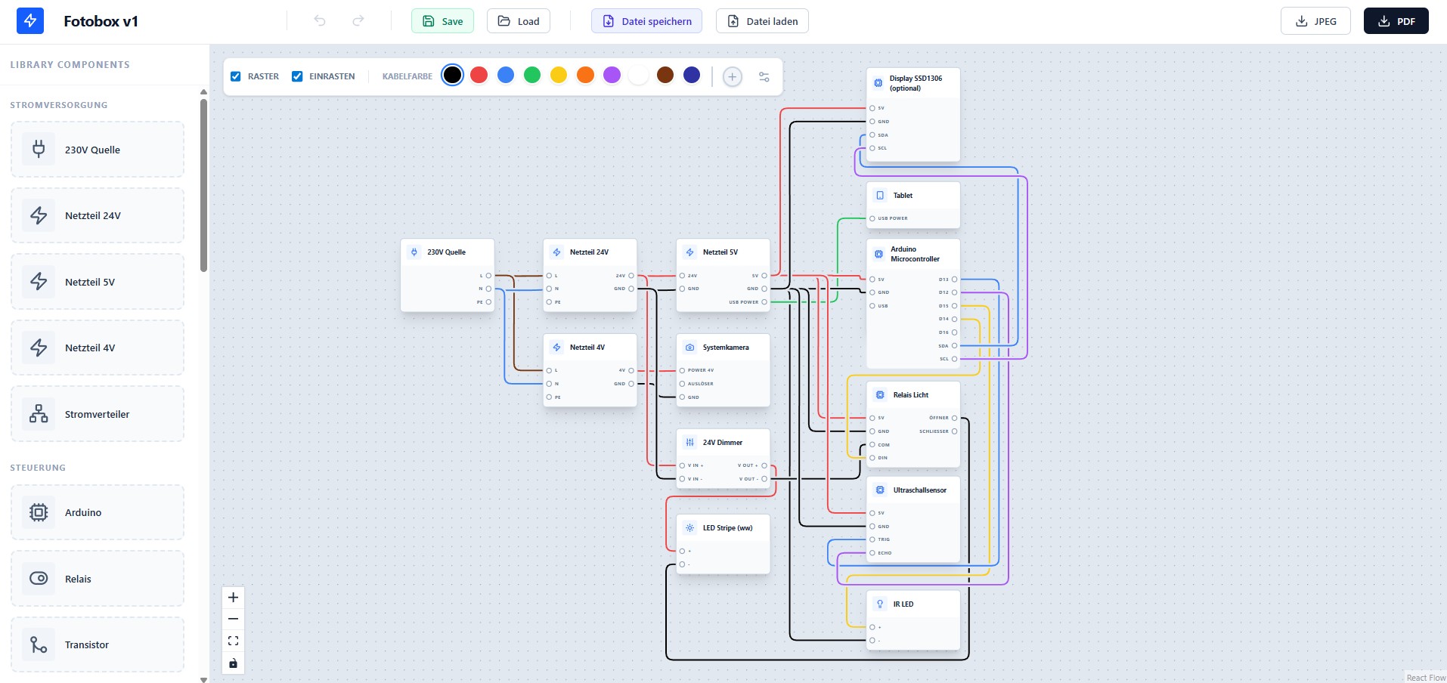Add Relais library component
The height and width of the screenshot is (683, 1447).
coord(98,579)
